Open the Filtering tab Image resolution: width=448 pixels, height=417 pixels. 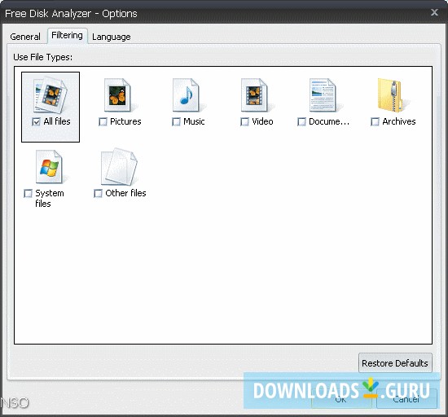pos(67,35)
